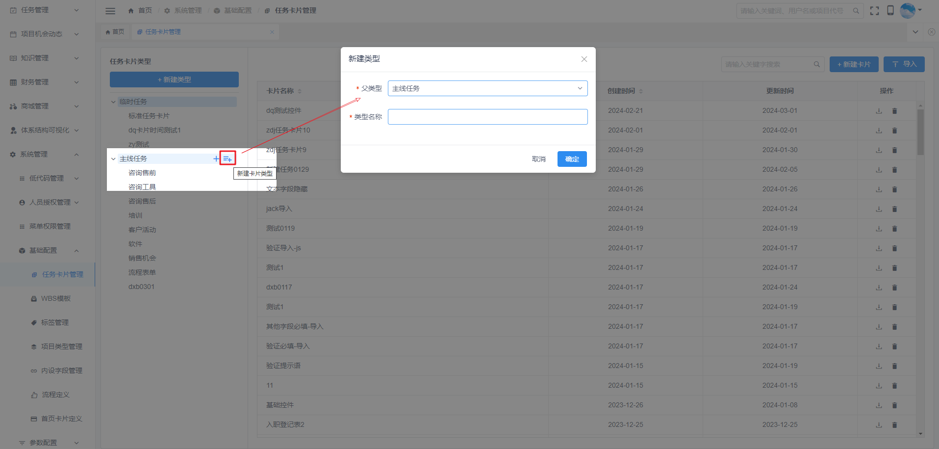Click the delete icon for row dq测试控件
The width and height of the screenshot is (939, 449).
pos(894,111)
